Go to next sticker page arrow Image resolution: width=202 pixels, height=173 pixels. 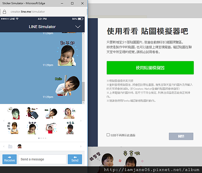(81, 121)
